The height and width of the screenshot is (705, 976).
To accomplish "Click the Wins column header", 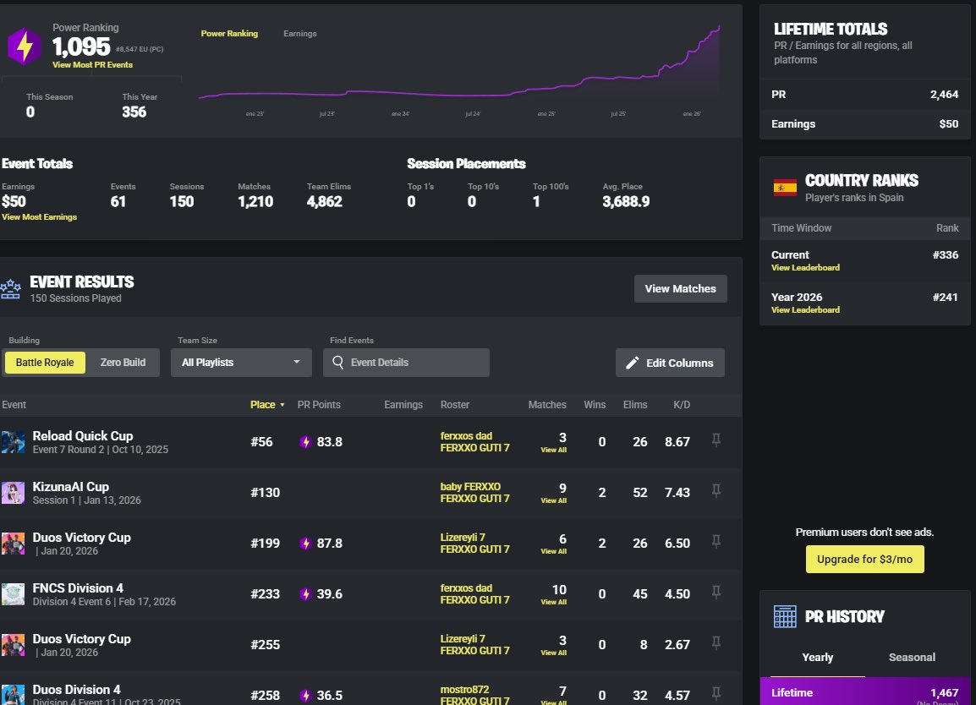I will click(x=595, y=404).
